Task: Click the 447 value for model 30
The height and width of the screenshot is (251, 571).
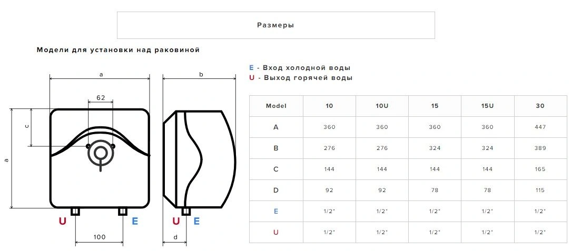Action: (x=540, y=127)
